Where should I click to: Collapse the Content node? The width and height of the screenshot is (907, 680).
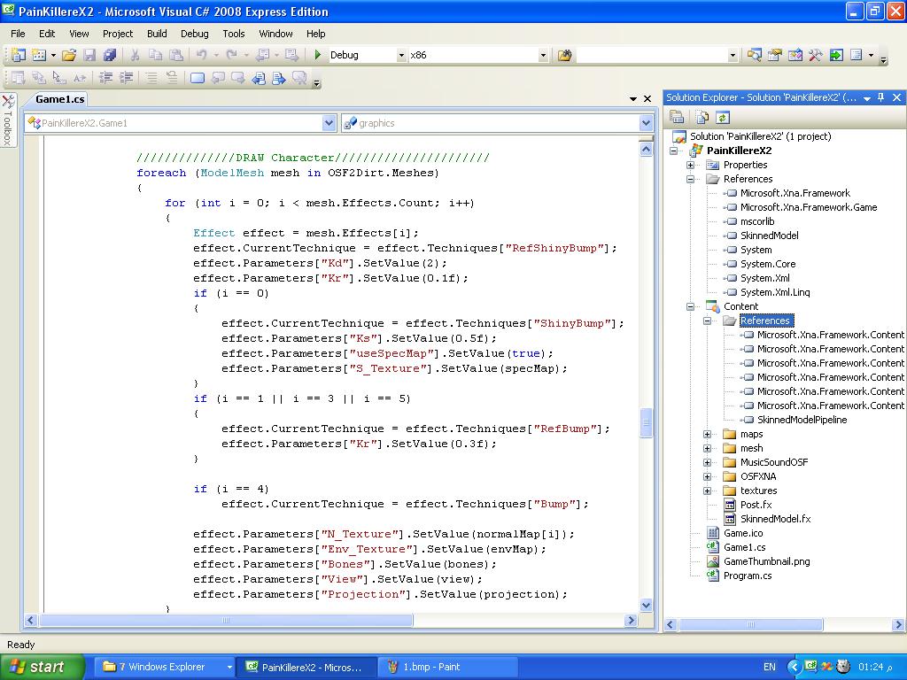690,306
